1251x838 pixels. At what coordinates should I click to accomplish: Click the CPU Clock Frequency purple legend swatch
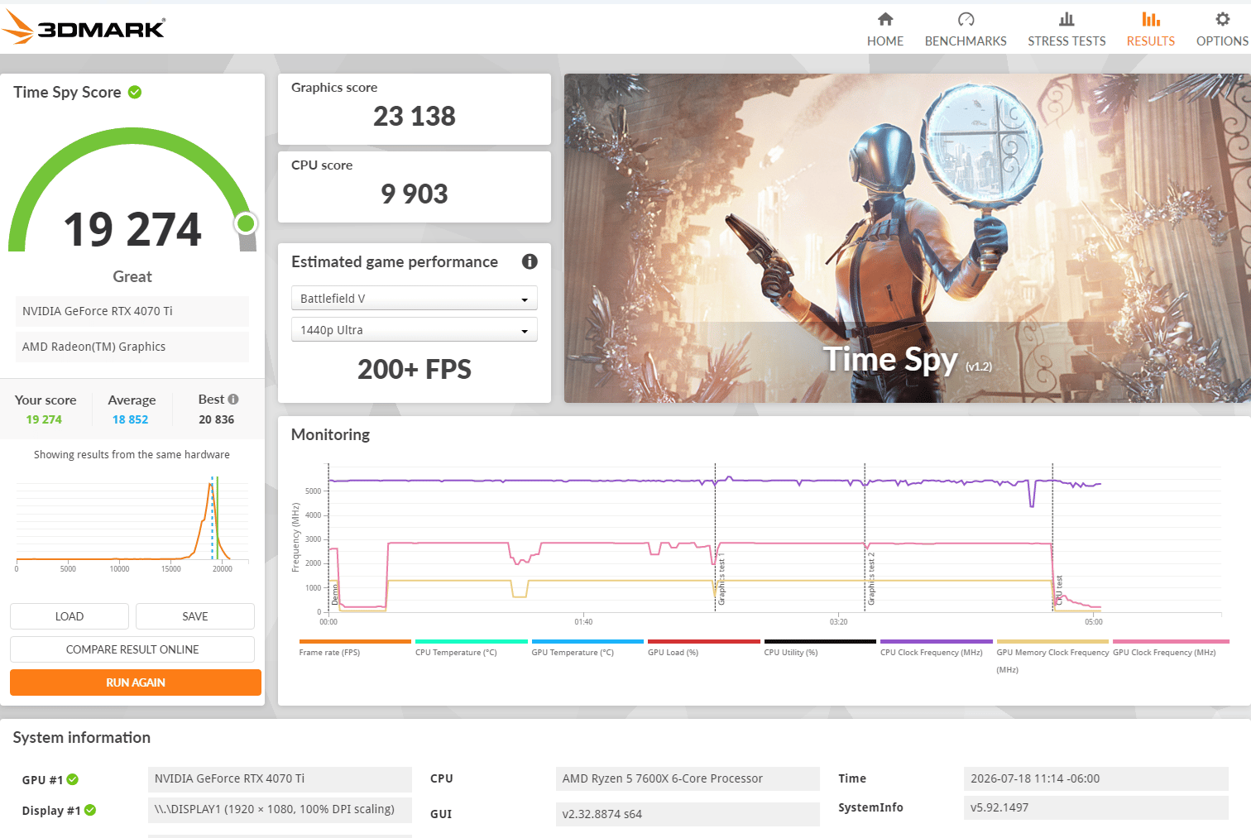937,641
